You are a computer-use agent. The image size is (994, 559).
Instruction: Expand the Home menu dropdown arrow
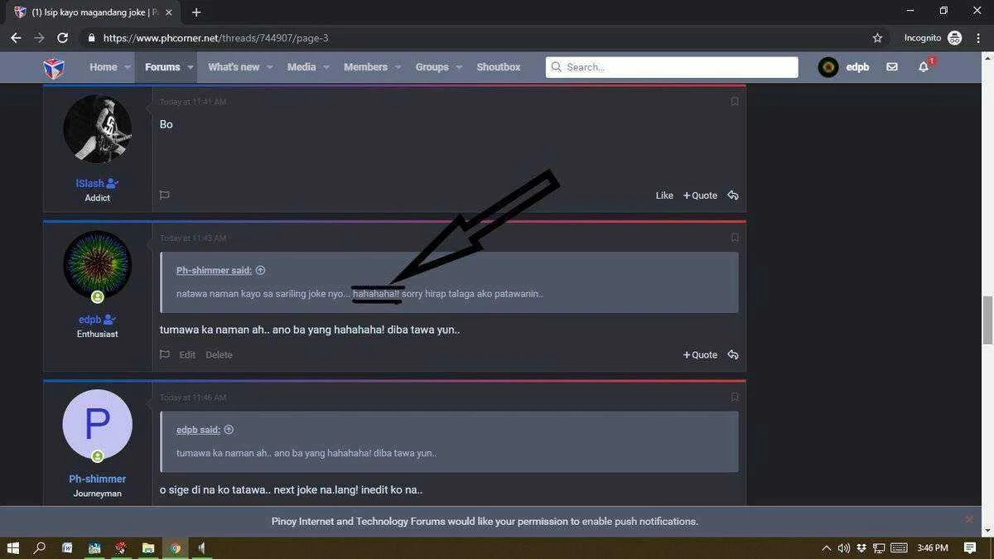[x=128, y=67]
